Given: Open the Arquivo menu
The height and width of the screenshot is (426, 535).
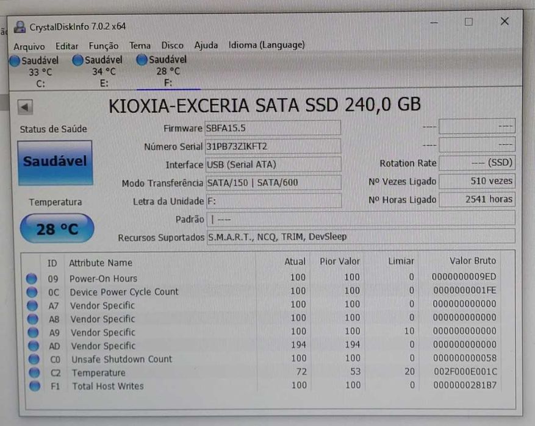Looking at the screenshot, I should (29, 46).
